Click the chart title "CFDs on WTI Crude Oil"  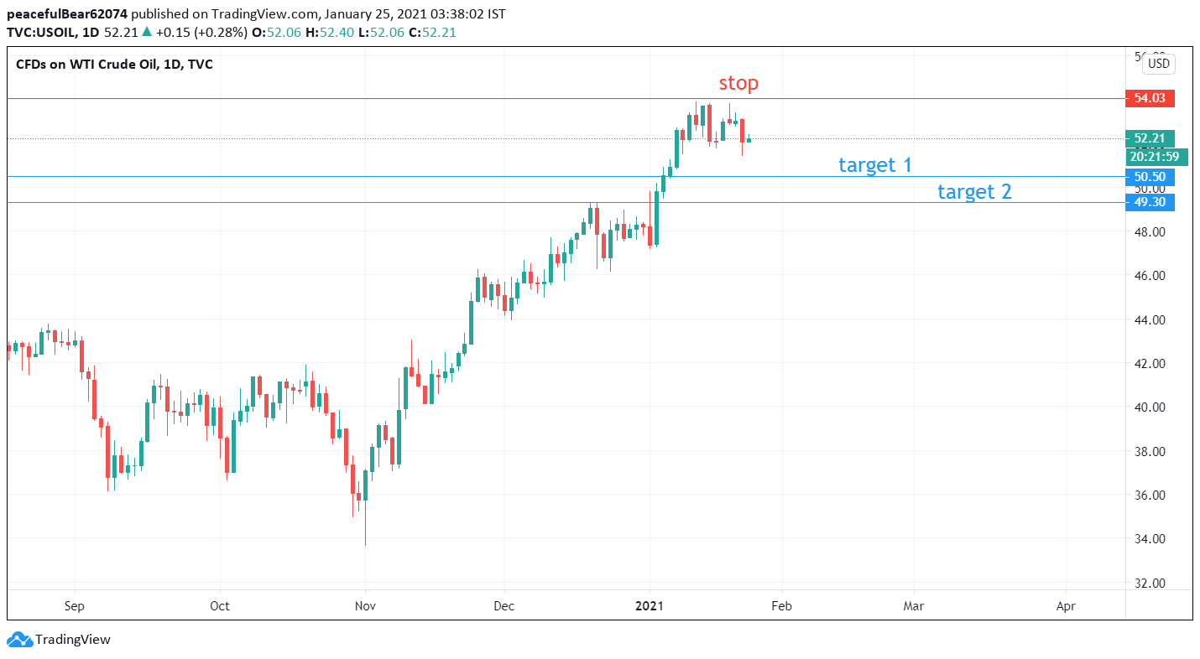(87, 64)
